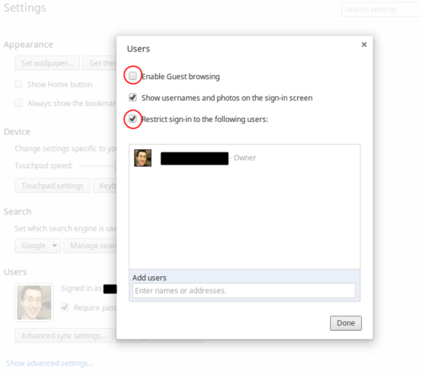Viewport: 421px width, 372px height.
Task: Close the Users dialog with the X
Action: [364, 45]
